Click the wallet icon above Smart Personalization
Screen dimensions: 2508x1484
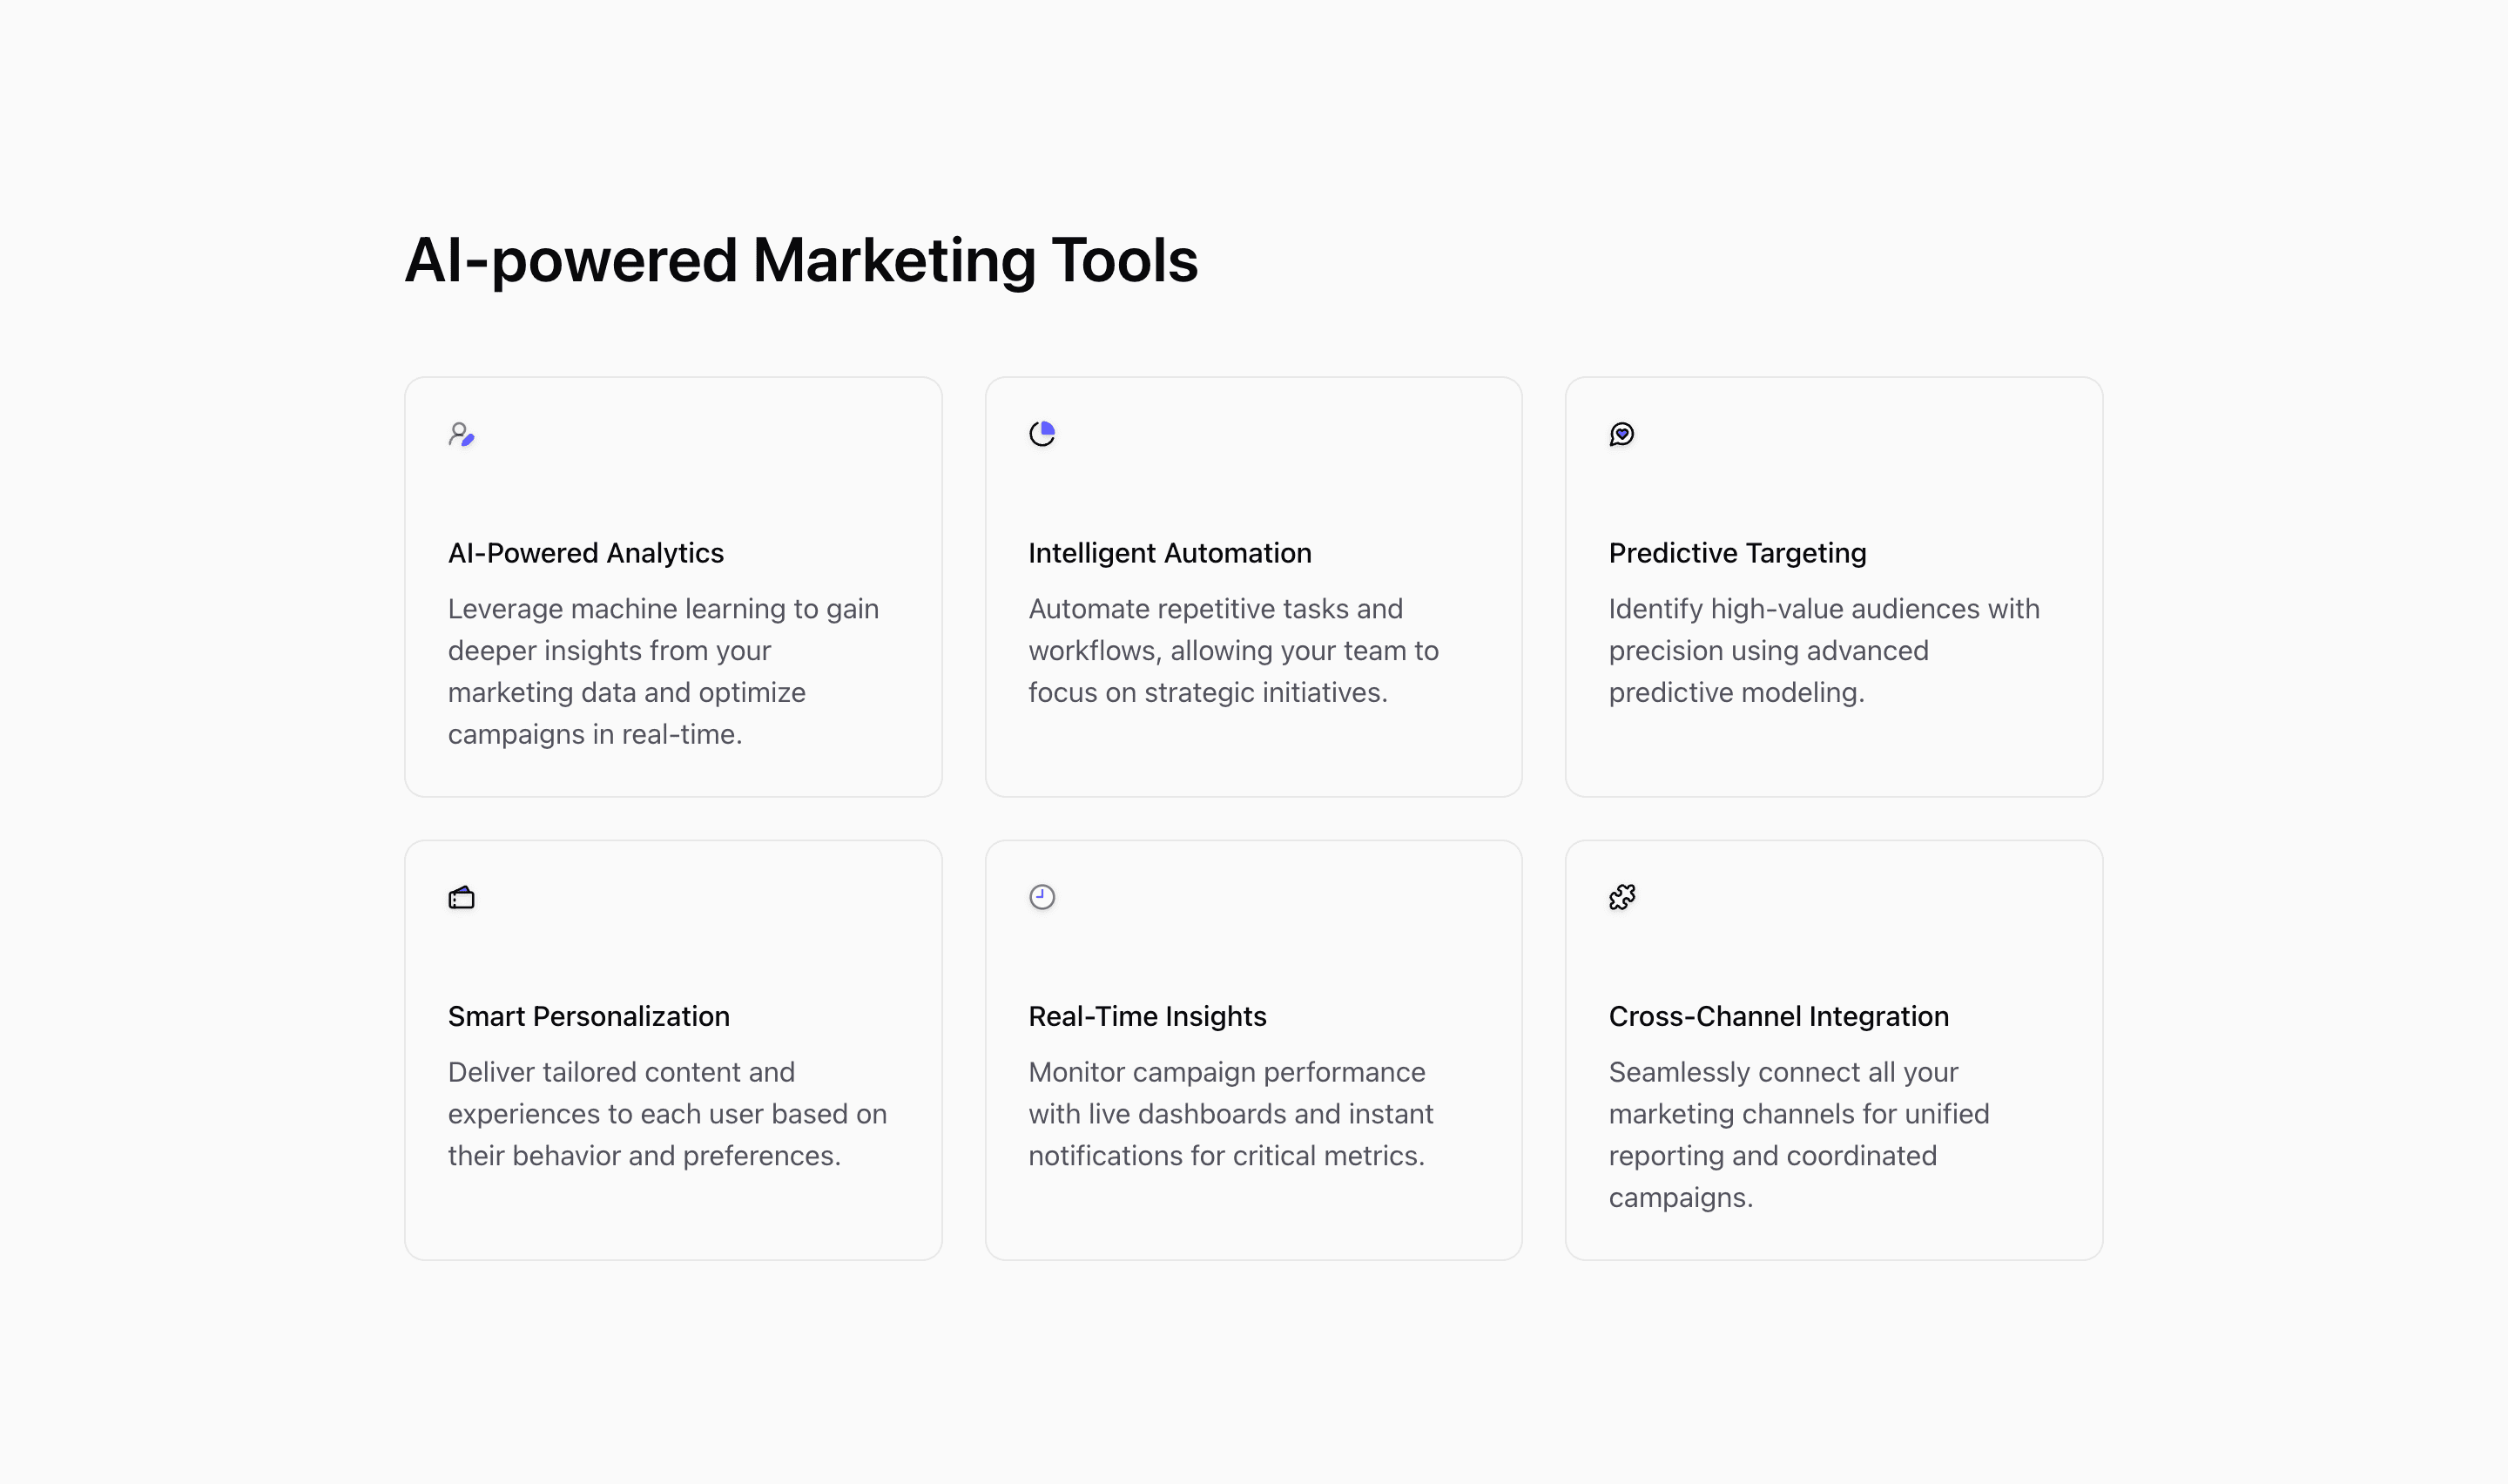coord(461,897)
